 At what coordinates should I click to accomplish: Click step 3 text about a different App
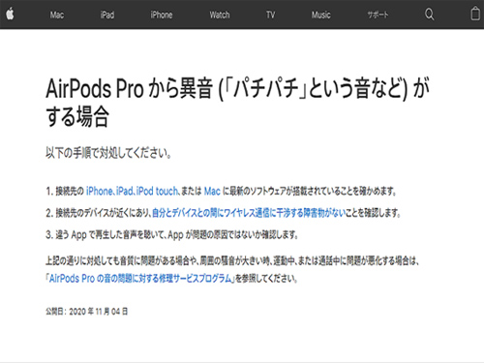pyautogui.click(x=171, y=234)
